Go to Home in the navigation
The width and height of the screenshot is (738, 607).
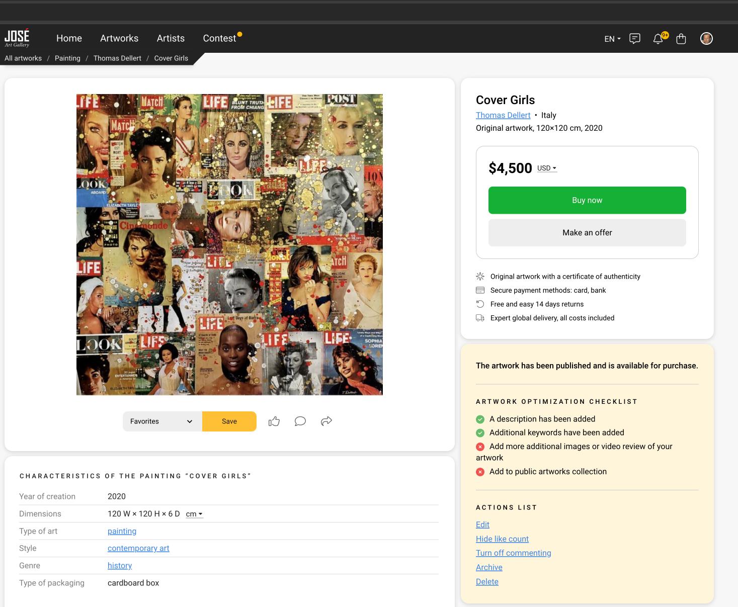click(69, 38)
